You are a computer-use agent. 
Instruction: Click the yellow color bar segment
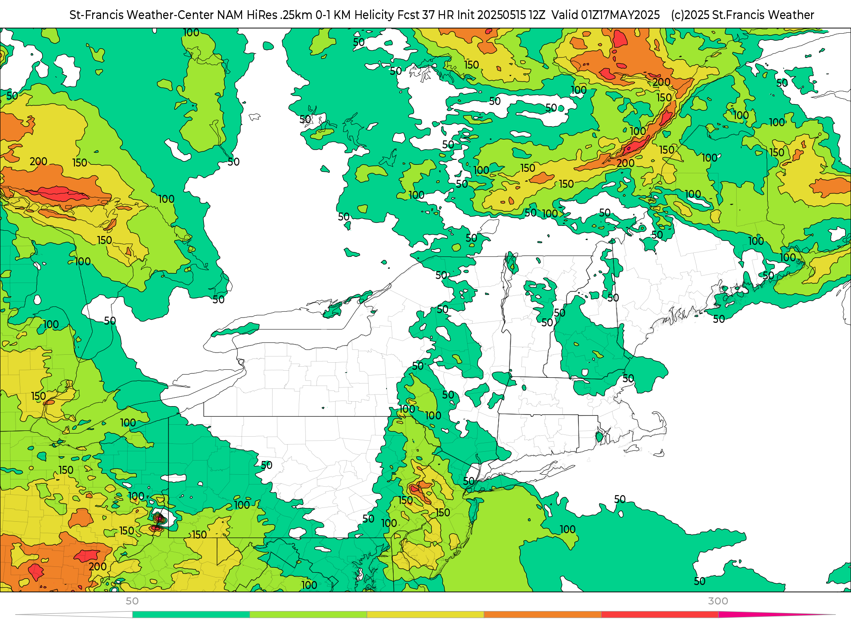425,615
